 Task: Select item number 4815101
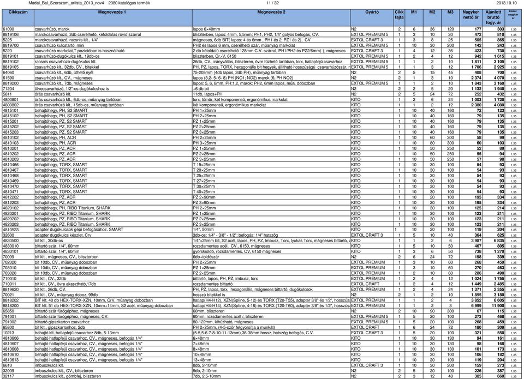pos(11,111)
